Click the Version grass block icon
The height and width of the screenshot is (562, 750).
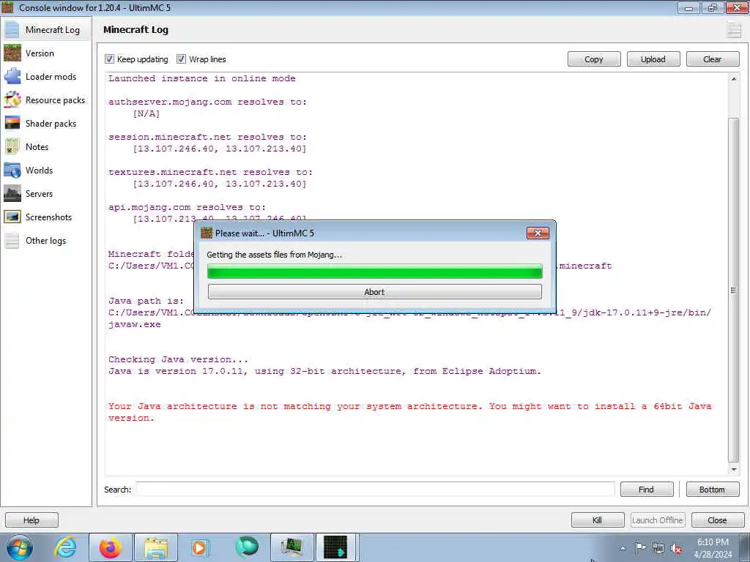pos(12,53)
